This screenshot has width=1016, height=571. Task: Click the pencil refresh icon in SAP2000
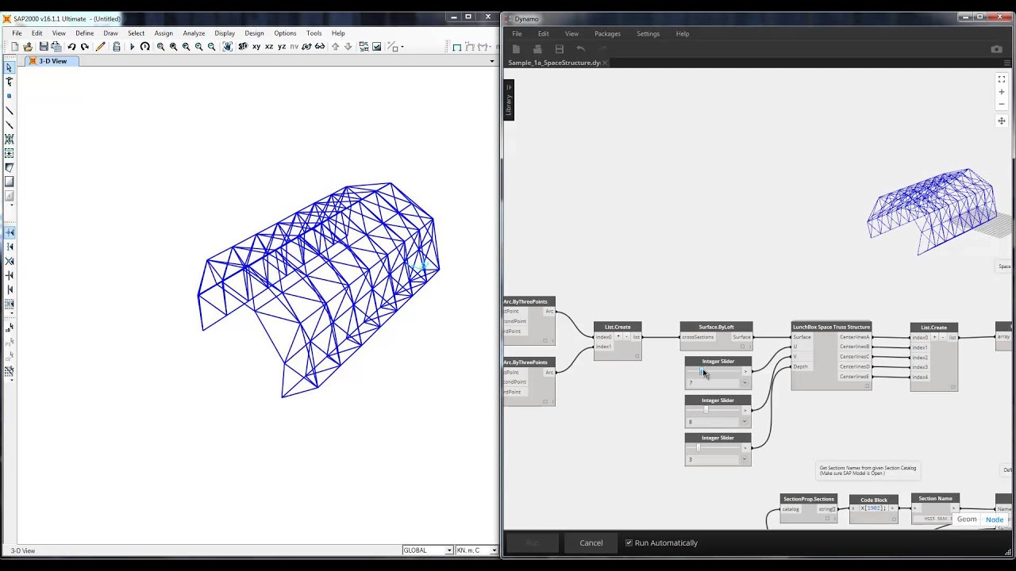(x=100, y=47)
